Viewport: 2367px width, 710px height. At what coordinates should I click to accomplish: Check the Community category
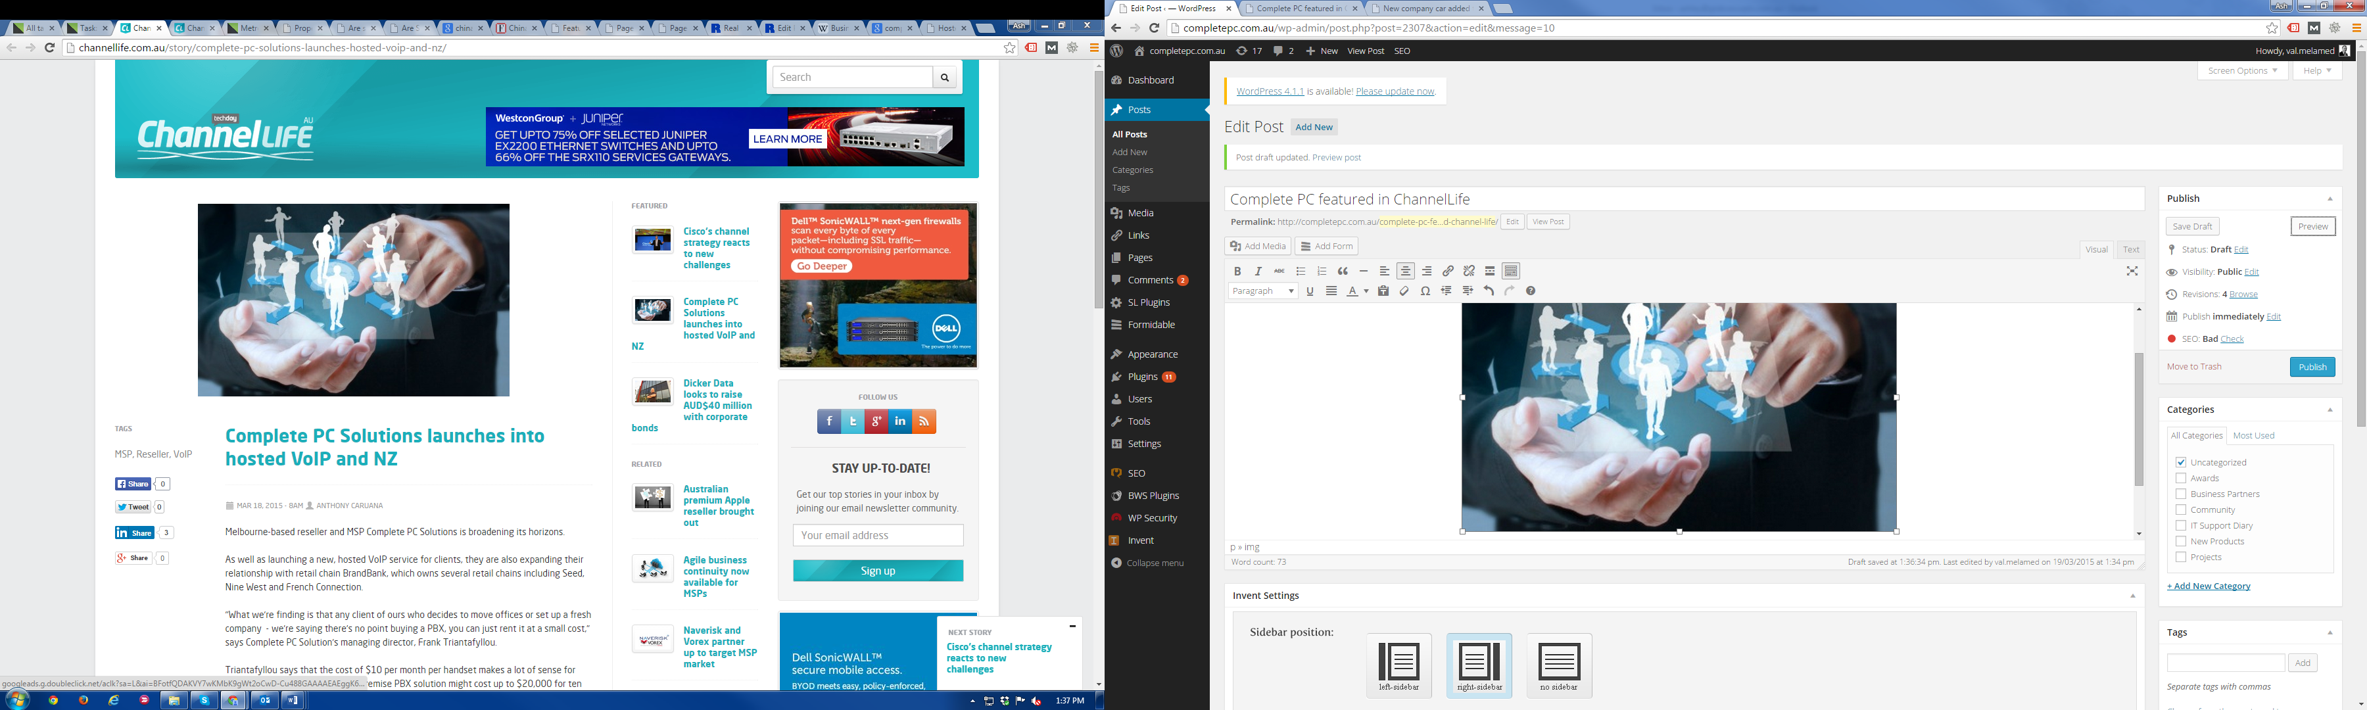[2180, 509]
